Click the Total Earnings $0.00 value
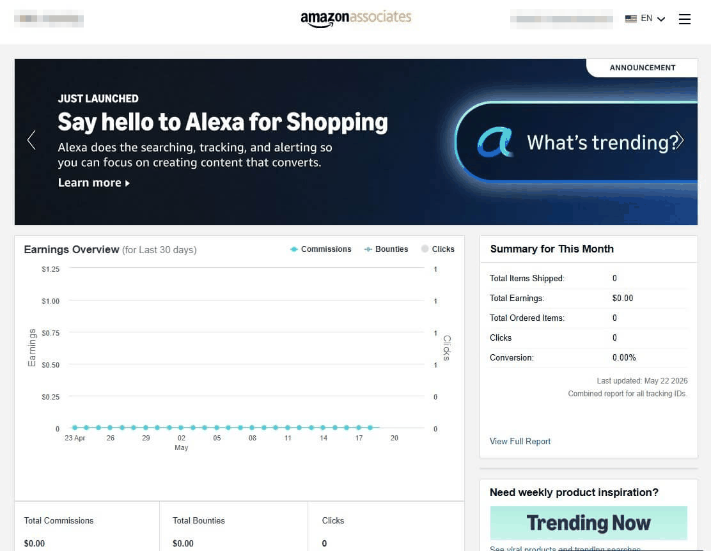The width and height of the screenshot is (711, 551). click(623, 298)
